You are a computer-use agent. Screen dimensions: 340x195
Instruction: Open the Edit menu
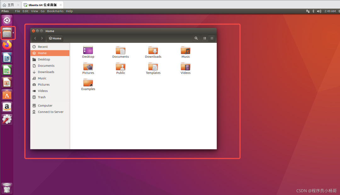(x=25, y=11)
